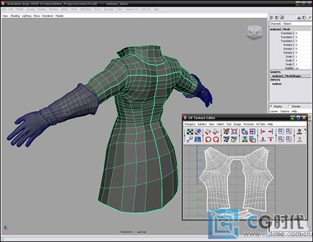Expand the UV editor toolbar overflow arrow
Viewport: 313px width, 242px height.
coord(305,131)
